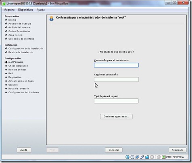The image size is (192, 163).
Task: Click the Nombre de host step
Action: [17, 69]
